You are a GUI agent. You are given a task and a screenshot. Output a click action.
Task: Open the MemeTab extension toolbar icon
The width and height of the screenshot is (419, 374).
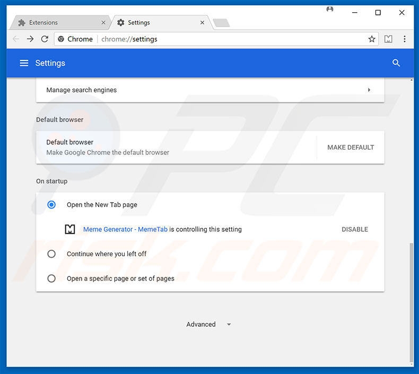[x=388, y=39]
